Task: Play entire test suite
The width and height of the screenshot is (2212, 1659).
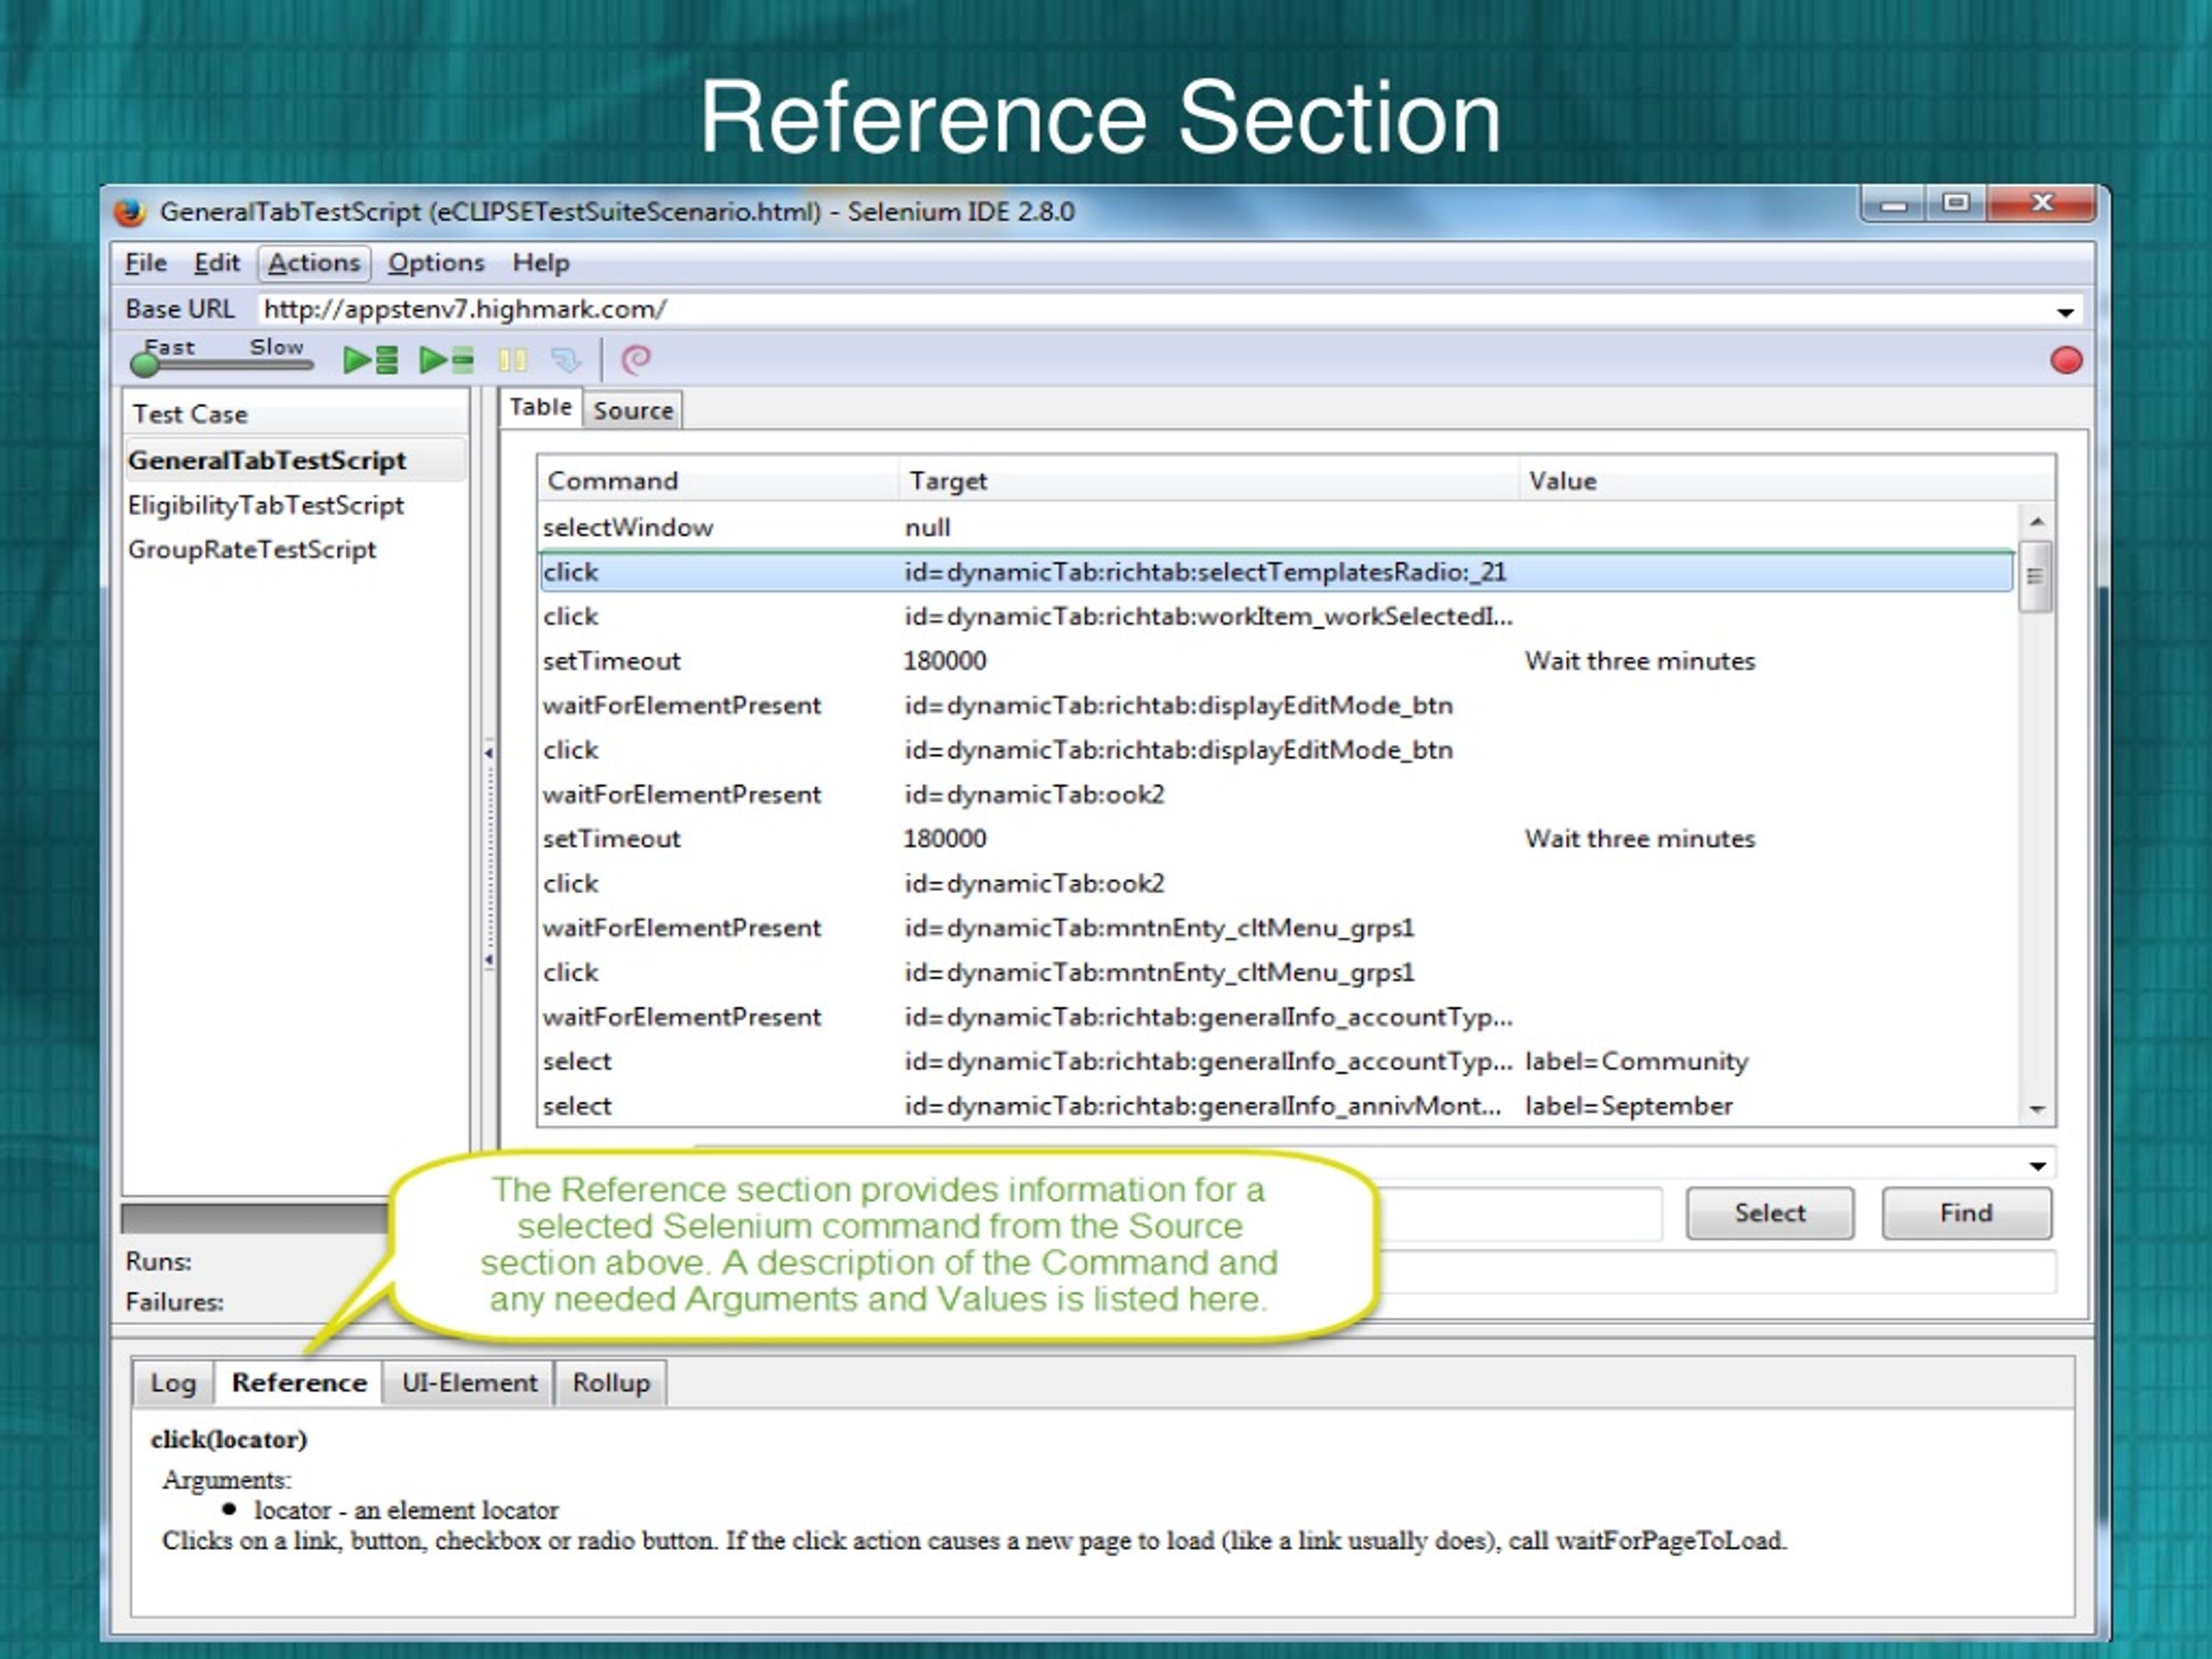Action: pyautogui.click(x=371, y=360)
